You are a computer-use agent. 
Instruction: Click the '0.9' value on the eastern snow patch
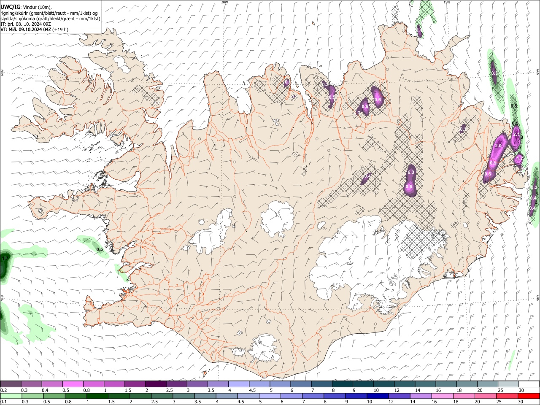click(x=493, y=163)
